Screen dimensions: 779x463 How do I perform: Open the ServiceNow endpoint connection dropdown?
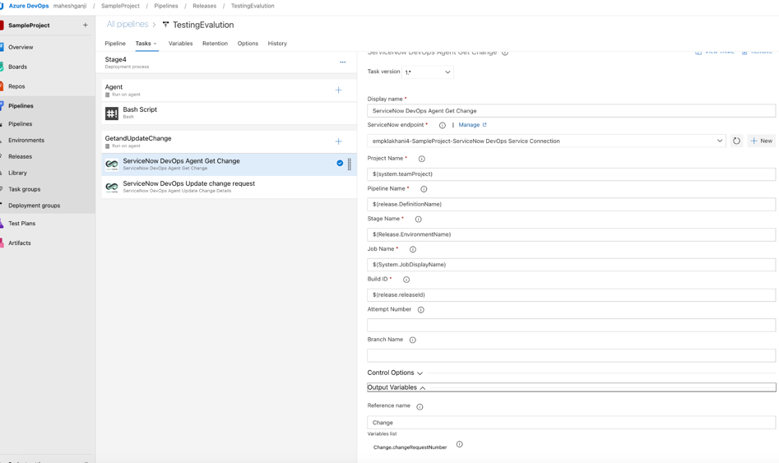click(546, 141)
